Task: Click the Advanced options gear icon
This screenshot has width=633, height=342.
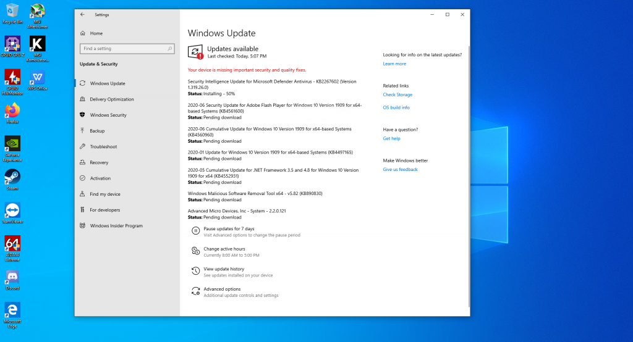Action: coord(195,291)
